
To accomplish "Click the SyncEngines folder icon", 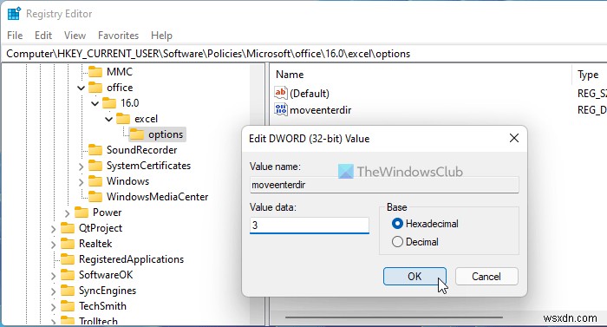I will click(x=68, y=291).
